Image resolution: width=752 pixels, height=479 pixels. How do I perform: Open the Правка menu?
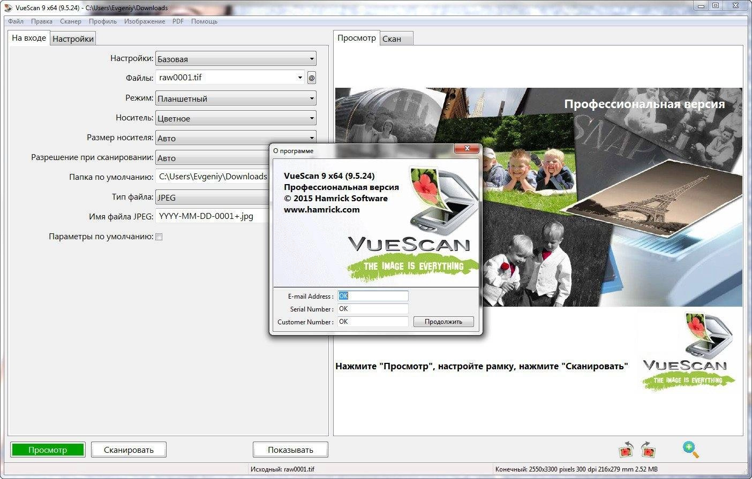tap(42, 21)
